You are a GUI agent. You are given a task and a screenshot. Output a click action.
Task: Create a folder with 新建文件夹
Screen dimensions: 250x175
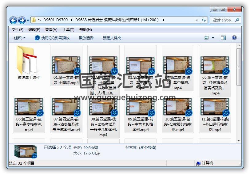click(x=112, y=38)
